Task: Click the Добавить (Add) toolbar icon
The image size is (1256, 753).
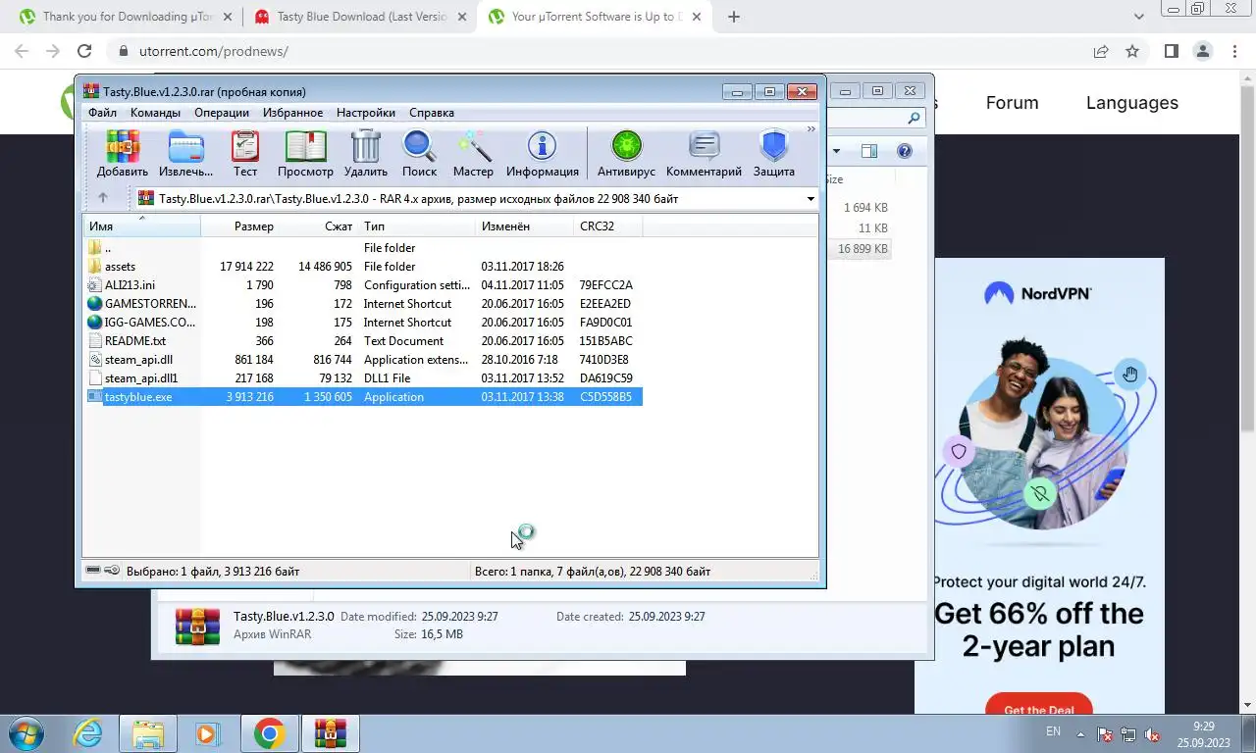Action: [x=123, y=154]
